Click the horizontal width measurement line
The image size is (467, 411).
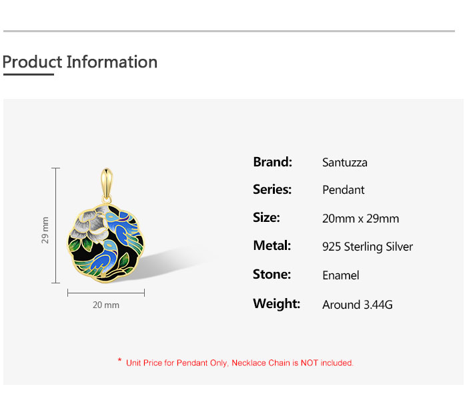[x=106, y=293]
